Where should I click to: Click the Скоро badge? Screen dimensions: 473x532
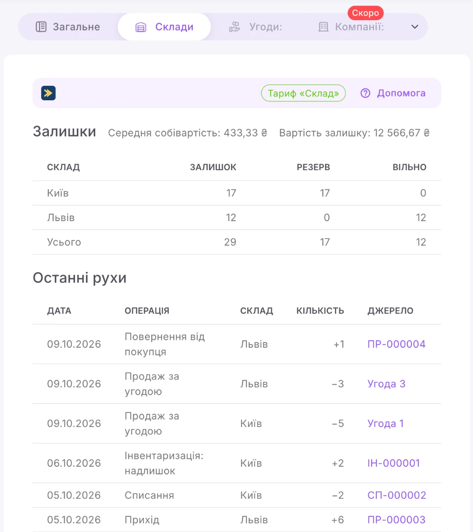coord(366,13)
